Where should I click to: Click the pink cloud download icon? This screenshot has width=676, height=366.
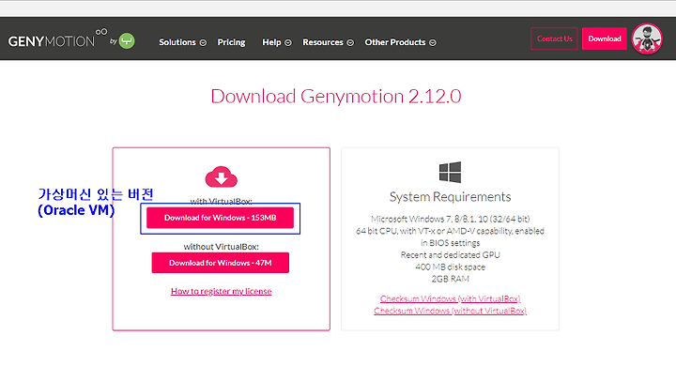(222, 176)
